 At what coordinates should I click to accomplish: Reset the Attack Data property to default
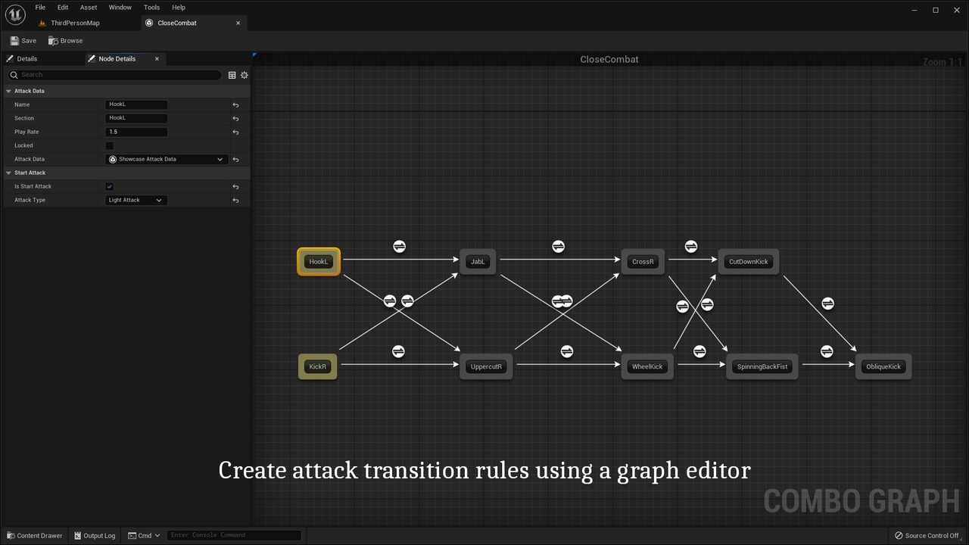point(235,160)
